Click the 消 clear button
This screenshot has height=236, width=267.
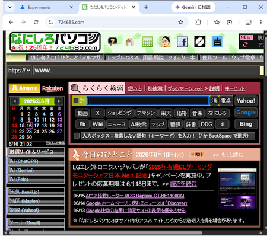click(214, 101)
